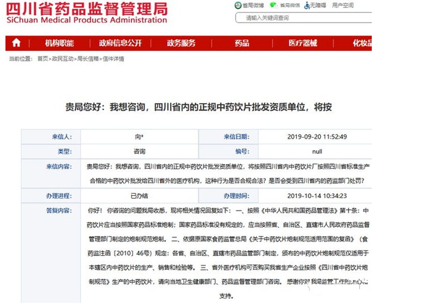Screen dimensions: 429x308
Task: Click the sender name cell 向*
Action: 139,136
